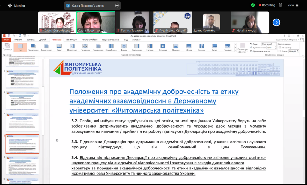Open screen share options ellipsis menu

point(117,6)
